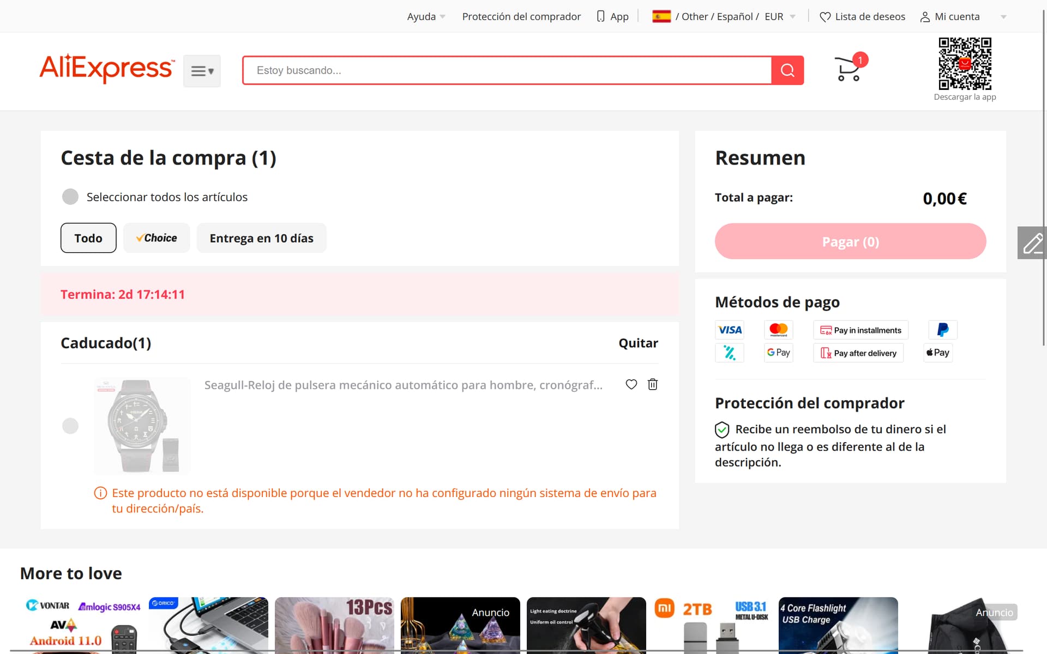This screenshot has width=1047, height=654.
Task: Delete the Seagull watch via trash icon
Action: [653, 384]
